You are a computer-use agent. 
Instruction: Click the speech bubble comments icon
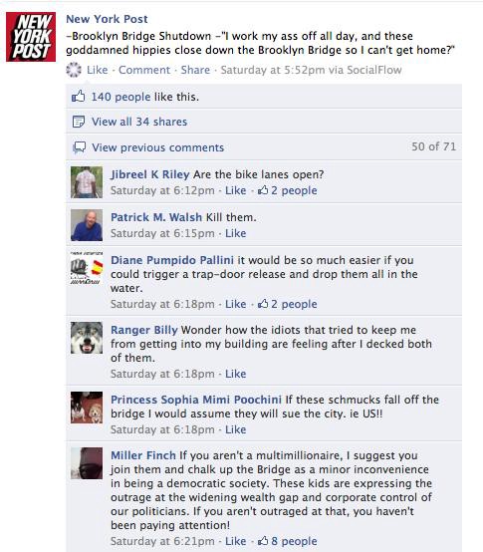click(x=79, y=147)
